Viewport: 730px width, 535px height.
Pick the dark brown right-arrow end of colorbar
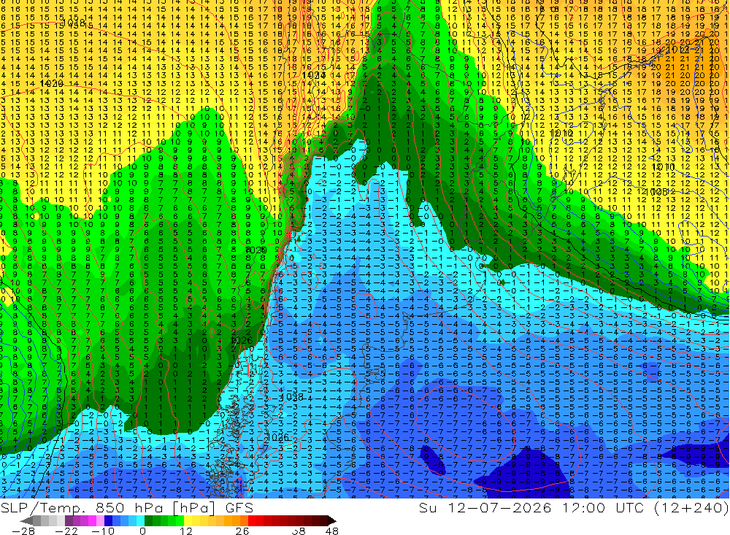click(332, 521)
